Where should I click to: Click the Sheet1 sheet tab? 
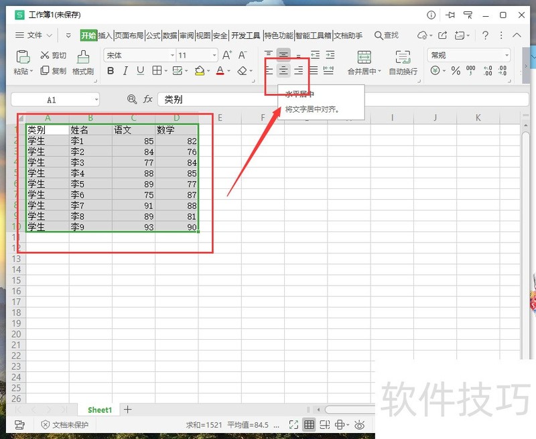click(x=99, y=410)
